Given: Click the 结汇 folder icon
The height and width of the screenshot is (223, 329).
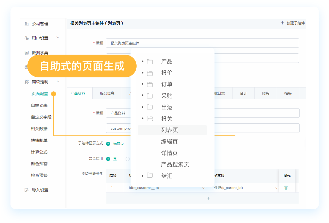Looking at the screenshot, I should pos(150,175).
